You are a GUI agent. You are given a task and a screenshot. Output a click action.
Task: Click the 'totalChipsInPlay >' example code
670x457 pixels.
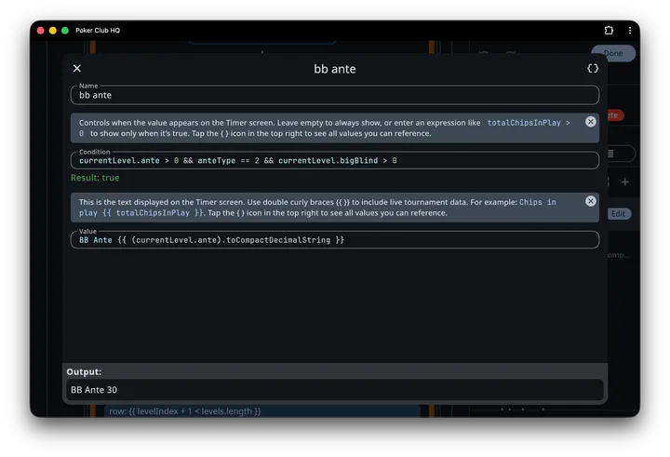529,123
